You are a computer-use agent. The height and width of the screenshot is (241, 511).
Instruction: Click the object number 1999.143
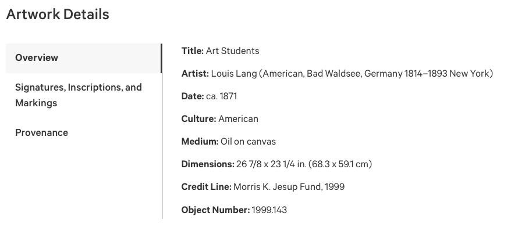269,210
